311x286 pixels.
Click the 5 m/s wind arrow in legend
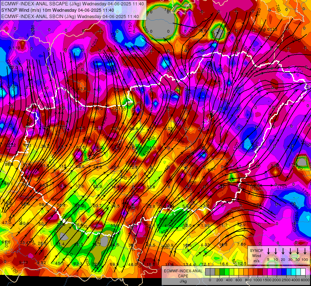[268, 251]
